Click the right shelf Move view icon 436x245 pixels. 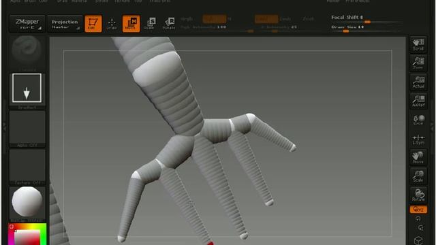(418, 157)
